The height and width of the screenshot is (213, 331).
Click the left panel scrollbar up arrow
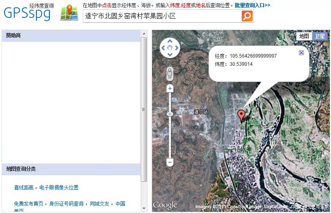[144, 34]
